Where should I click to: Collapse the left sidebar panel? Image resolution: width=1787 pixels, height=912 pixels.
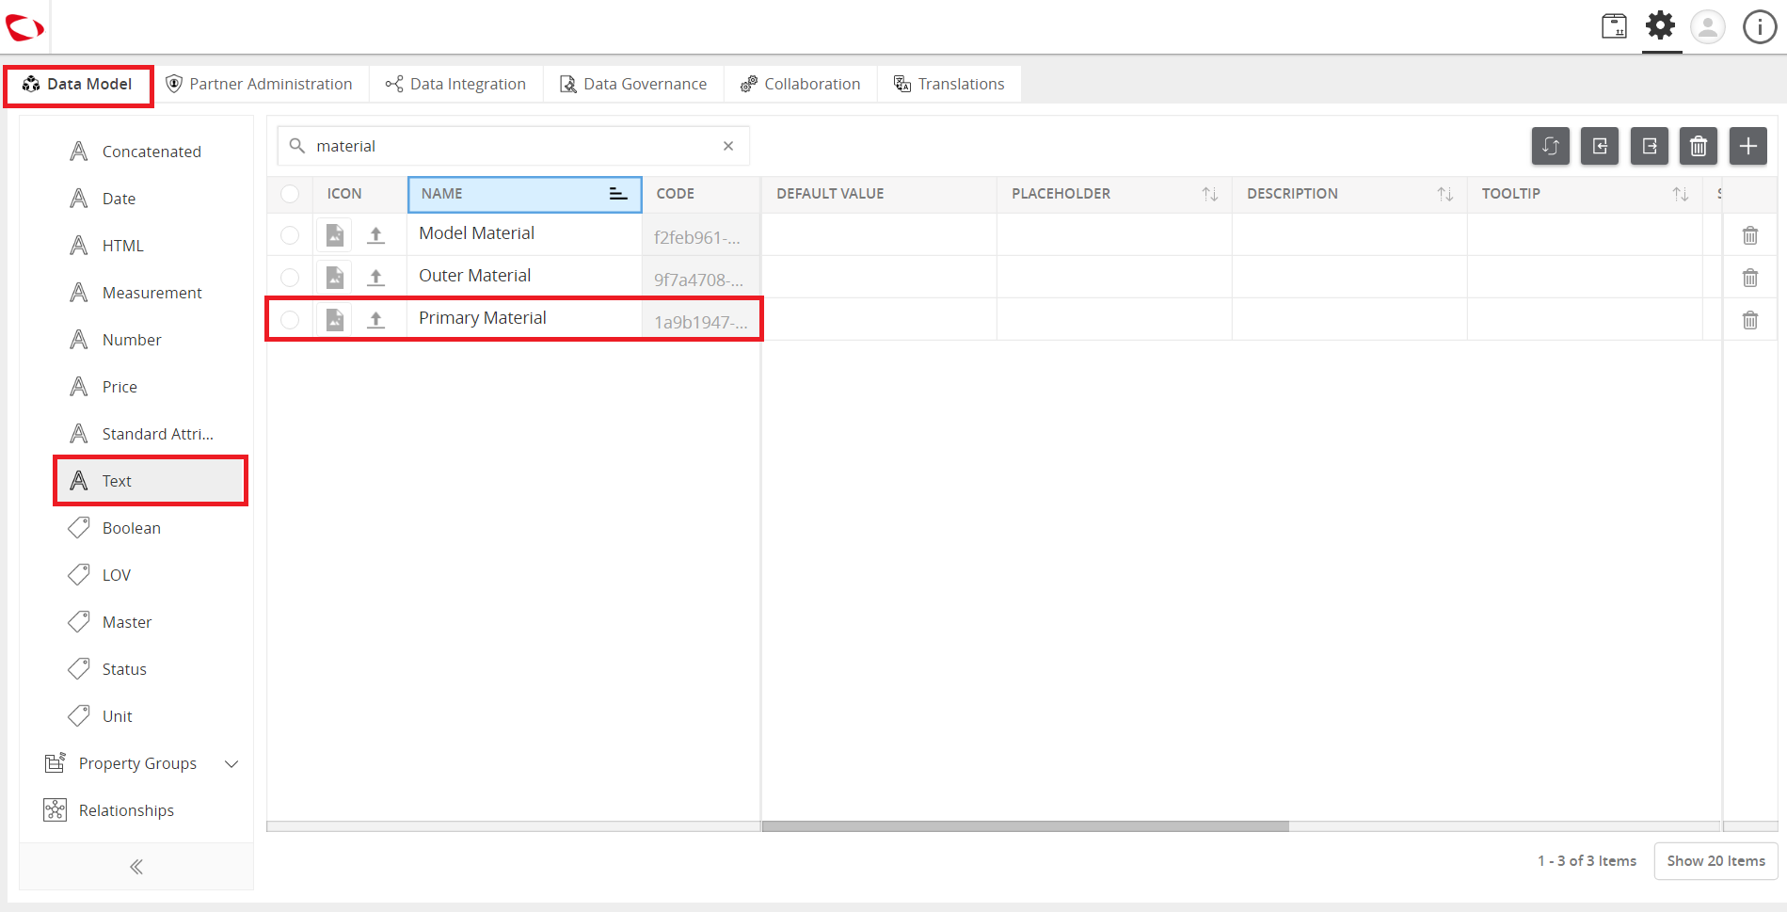(x=136, y=867)
